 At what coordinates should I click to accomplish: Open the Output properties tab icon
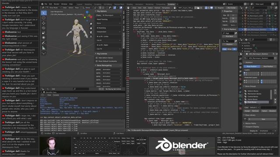point(240,68)
